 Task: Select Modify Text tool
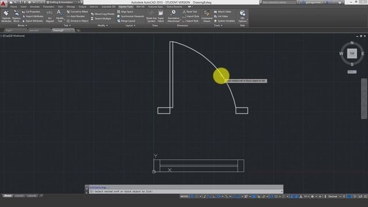[60, 16]
